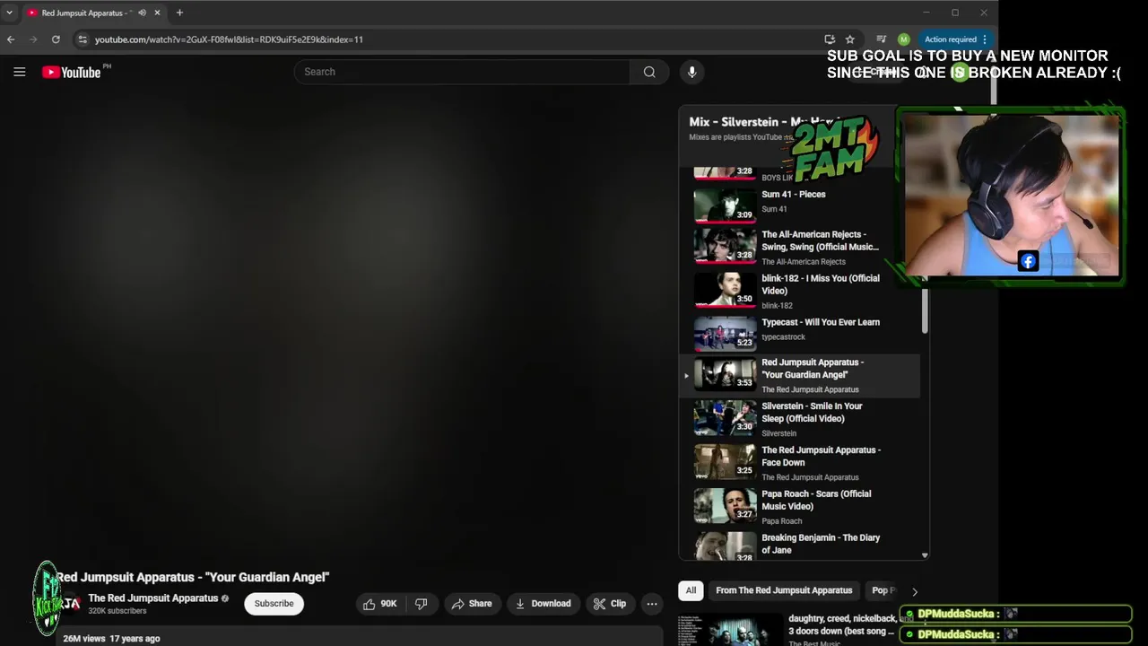Subscribe to The Red Jumpsuit Apparatus

pyautogui.click(x=274, y=604)
